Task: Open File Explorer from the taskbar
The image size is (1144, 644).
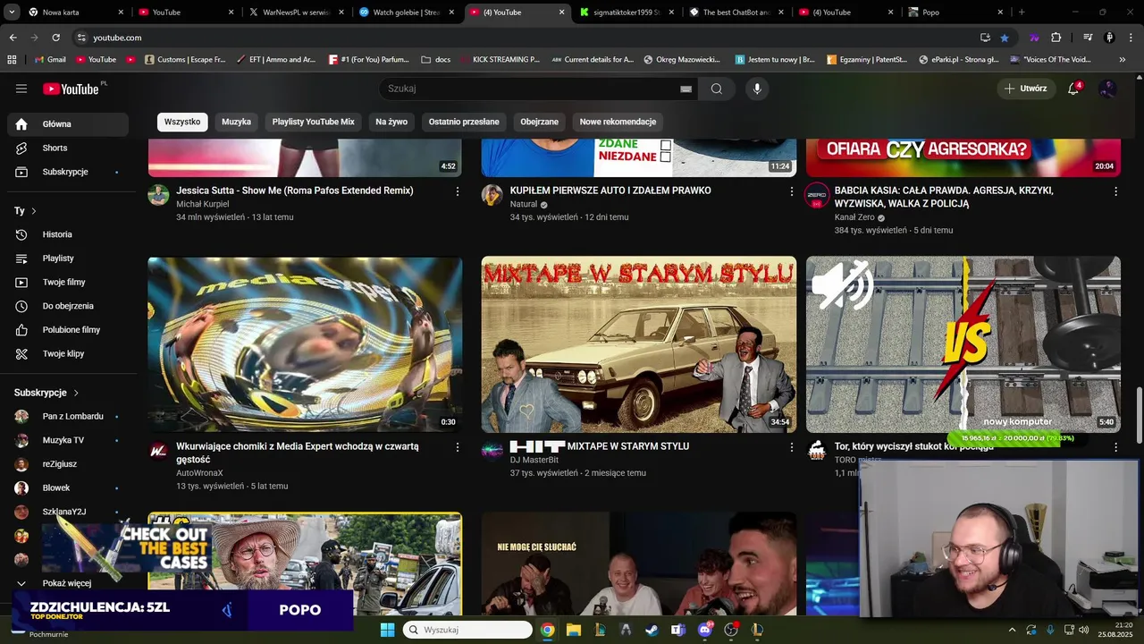Action: 574,630
